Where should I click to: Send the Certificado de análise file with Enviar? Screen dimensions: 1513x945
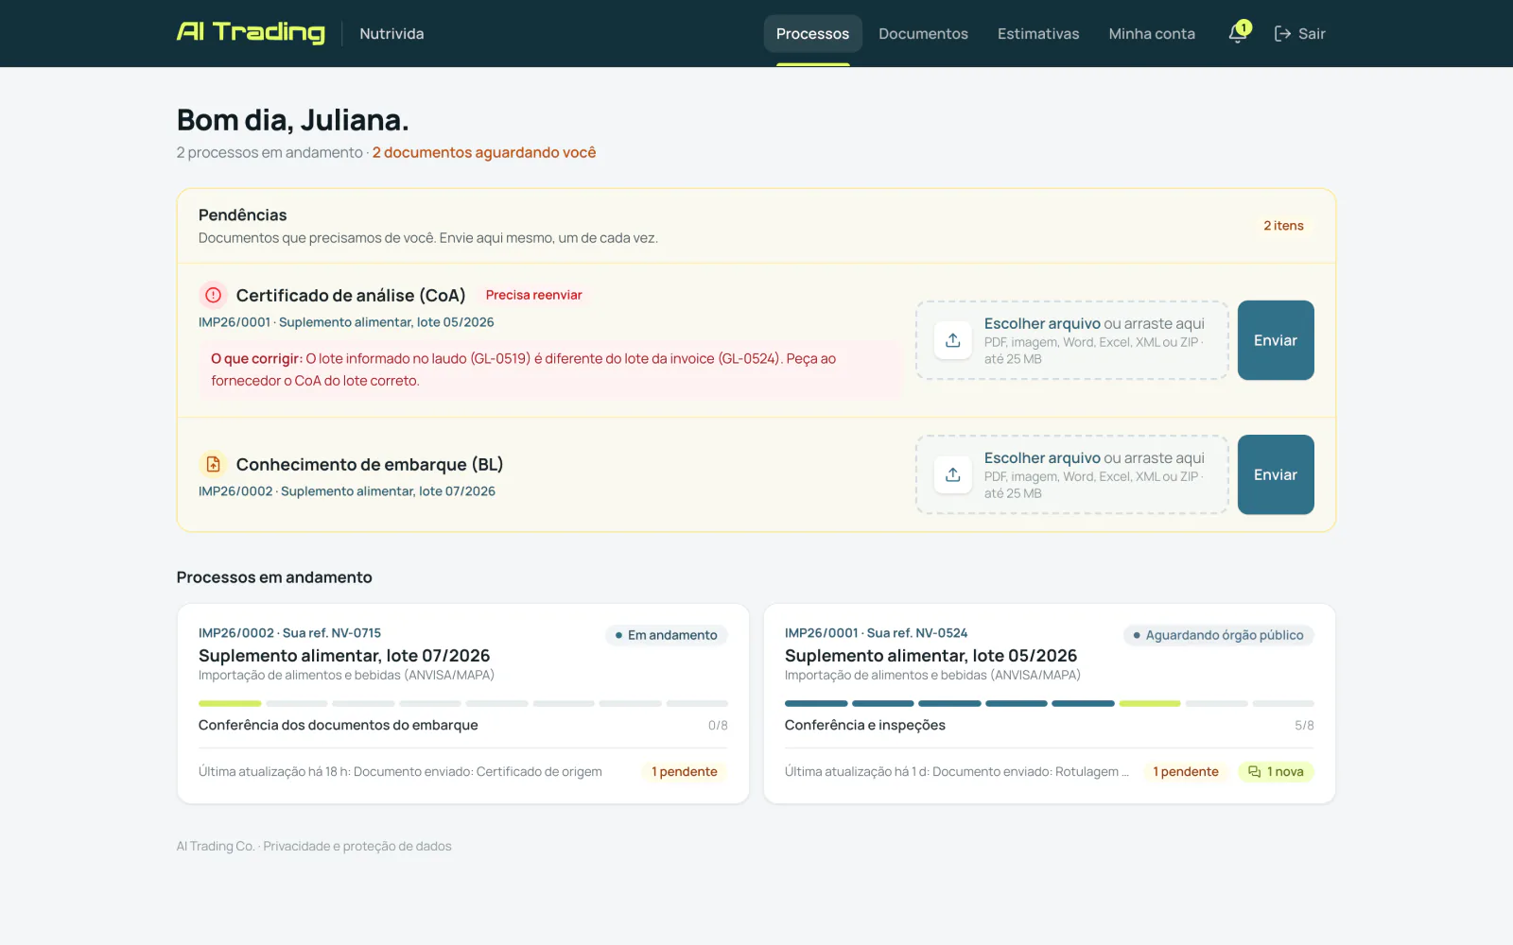tap(1276, 340)
